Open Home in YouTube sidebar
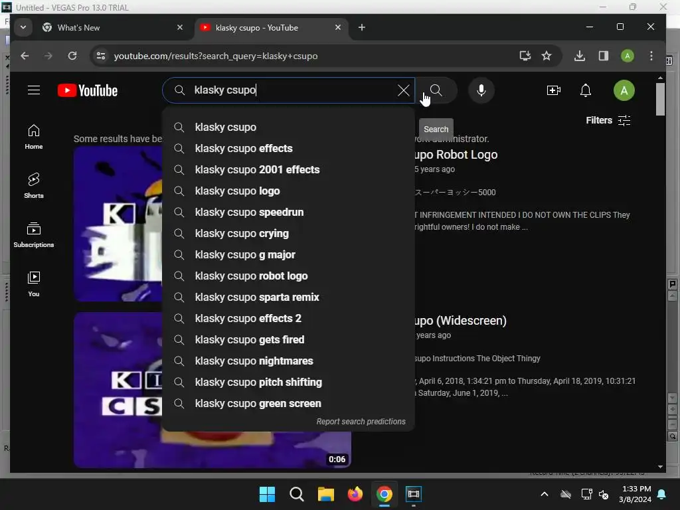The image size is (680, 510). click(x=34, y=137)
